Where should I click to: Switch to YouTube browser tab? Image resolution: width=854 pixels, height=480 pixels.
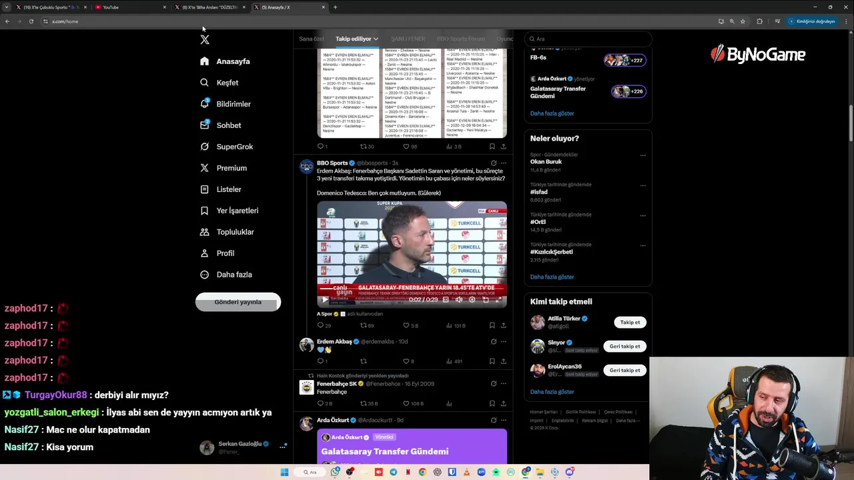point(130,7)
